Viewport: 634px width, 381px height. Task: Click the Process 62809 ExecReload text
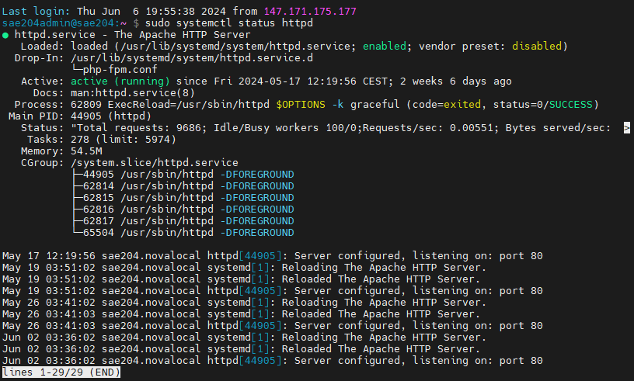pyautogui.click(x=170, y=105)
